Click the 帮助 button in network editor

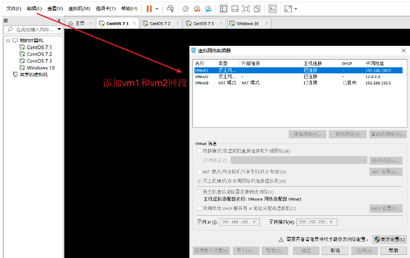tap(393, 251)
